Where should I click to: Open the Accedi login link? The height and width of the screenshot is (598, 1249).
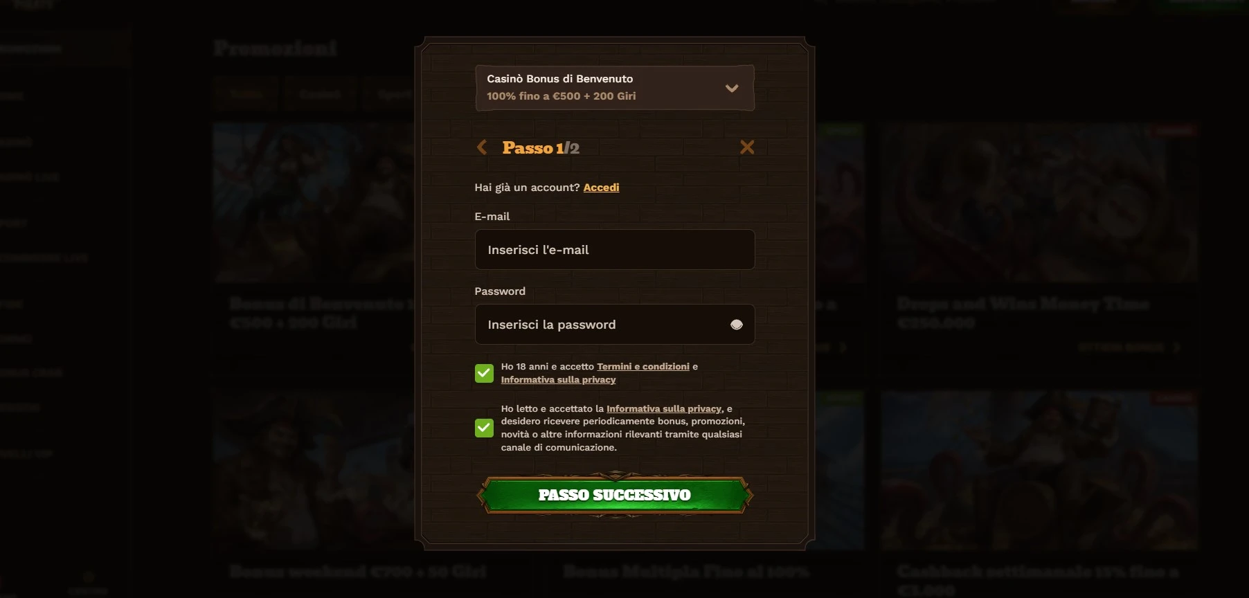tap(601, 188)
